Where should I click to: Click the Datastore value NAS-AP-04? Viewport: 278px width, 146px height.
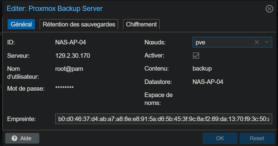[208, 82]
